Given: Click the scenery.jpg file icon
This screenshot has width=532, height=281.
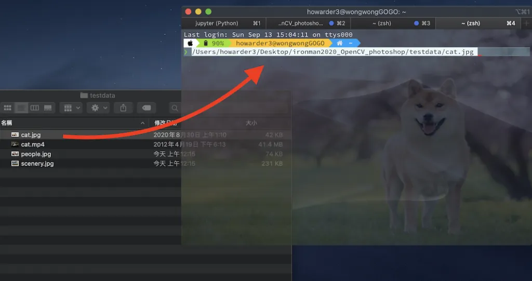Looking at the screenshot, I should point(15,163).
